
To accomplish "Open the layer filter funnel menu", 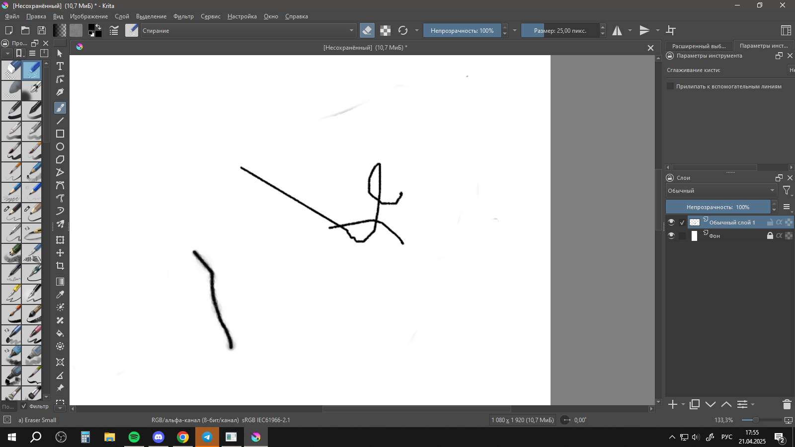I will point(787,191).
